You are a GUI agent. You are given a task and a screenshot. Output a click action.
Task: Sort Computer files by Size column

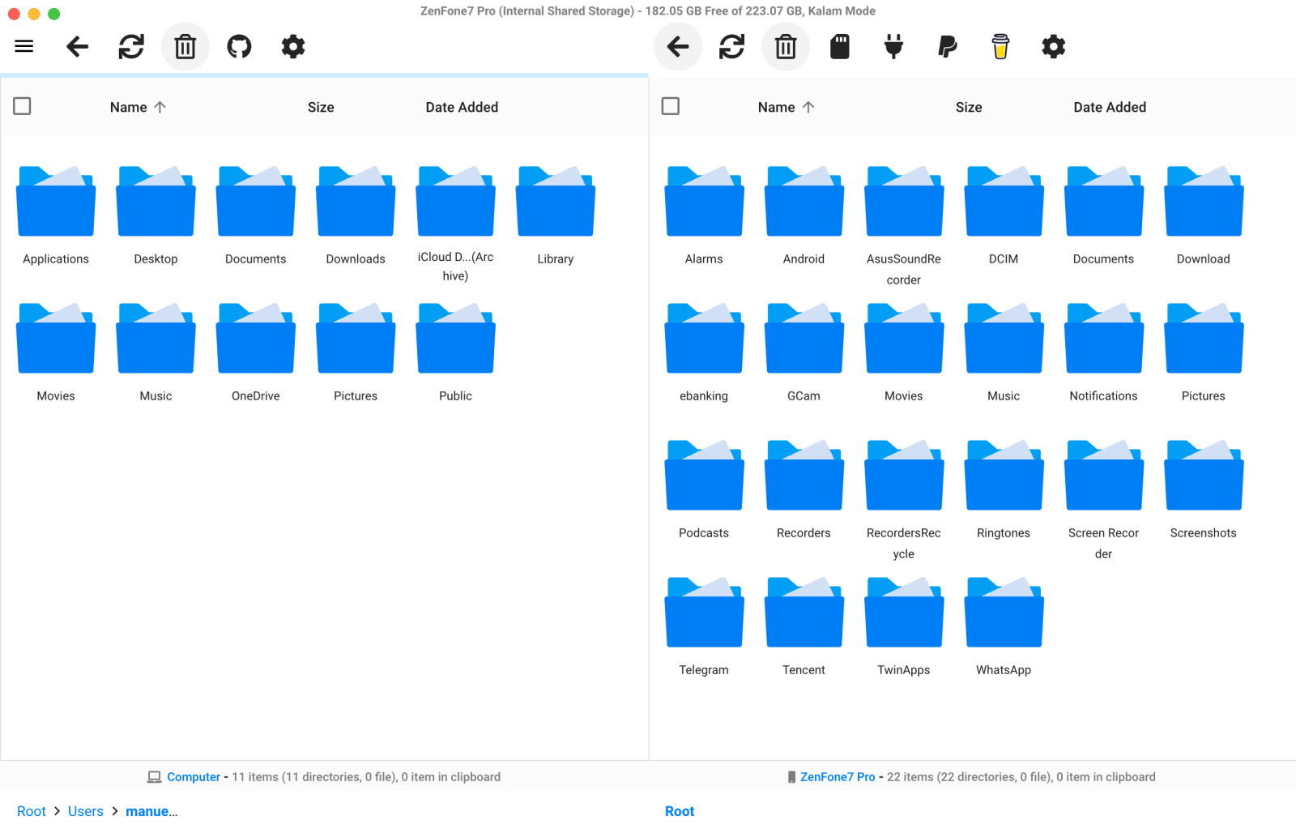[321, 107]
